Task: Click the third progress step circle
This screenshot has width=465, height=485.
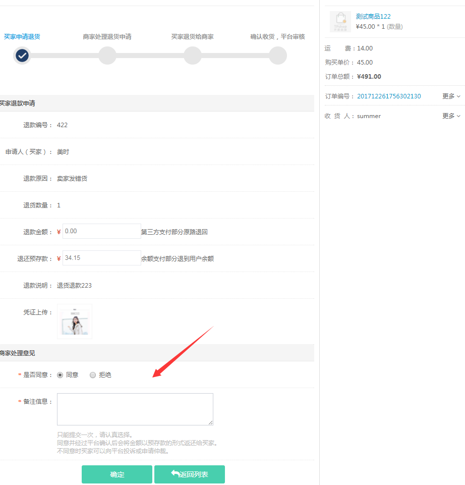Action: click(x=193, y=56)
